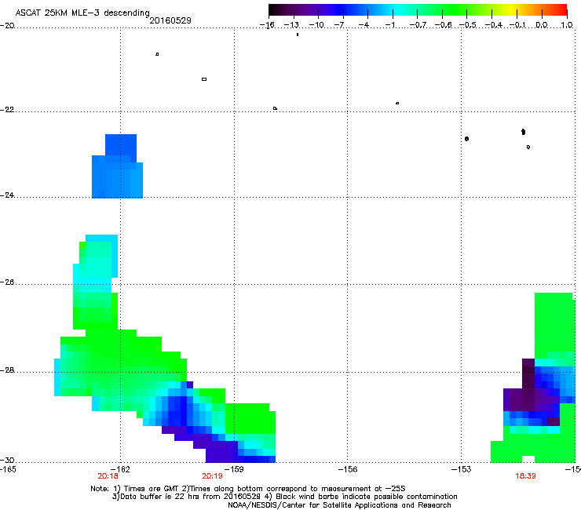Image resolution: width=581 pixels, height=510 pixels.
Task: Click the red pass time 20:18
Action: pos(108,476)
